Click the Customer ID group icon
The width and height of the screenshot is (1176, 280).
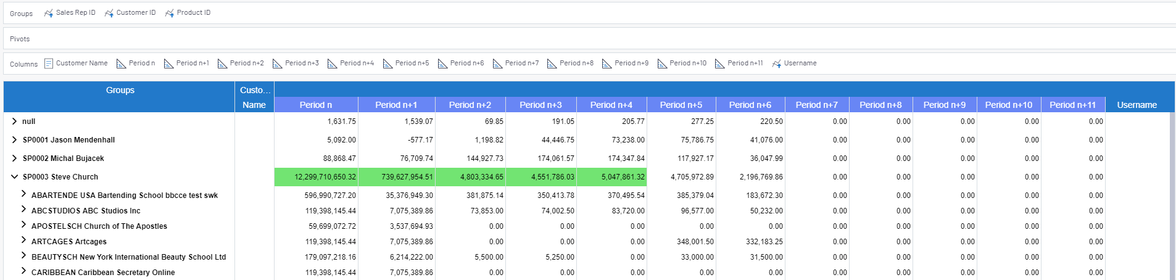pyautogui.click(x=109, y=13)
